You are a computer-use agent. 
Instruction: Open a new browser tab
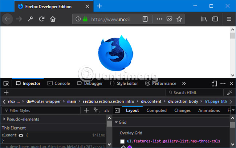coord(99,6)
